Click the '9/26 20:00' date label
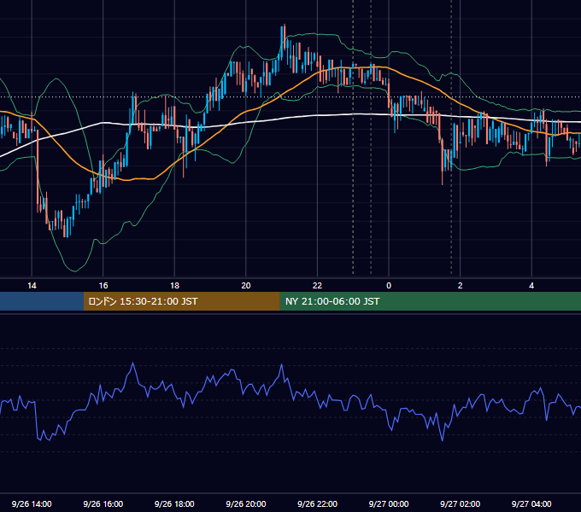Viewport: 581px width, 512px height. (x=246, y=503)
